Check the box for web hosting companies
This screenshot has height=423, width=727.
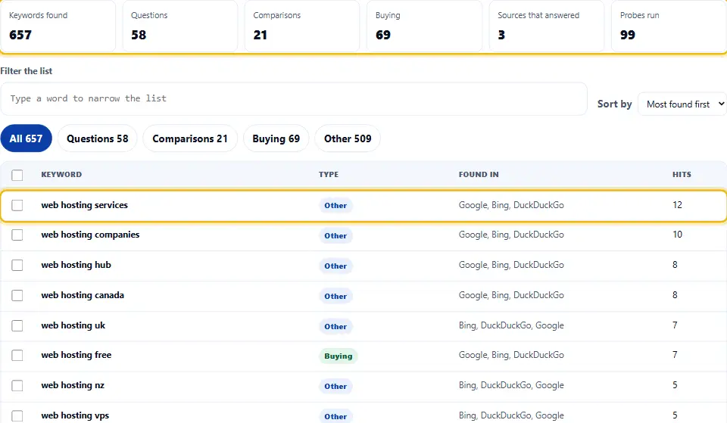pos(17,235)
